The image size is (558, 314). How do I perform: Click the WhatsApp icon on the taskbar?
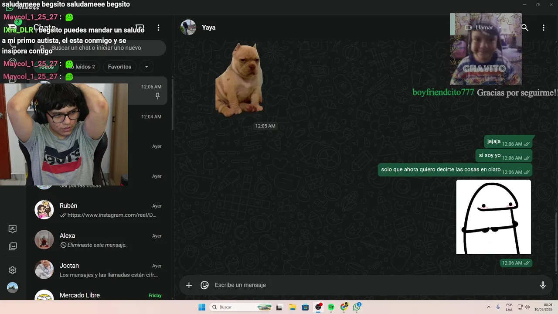tap(357, 307)
